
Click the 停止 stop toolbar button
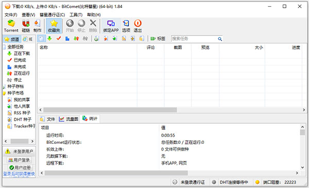[81, 26]
